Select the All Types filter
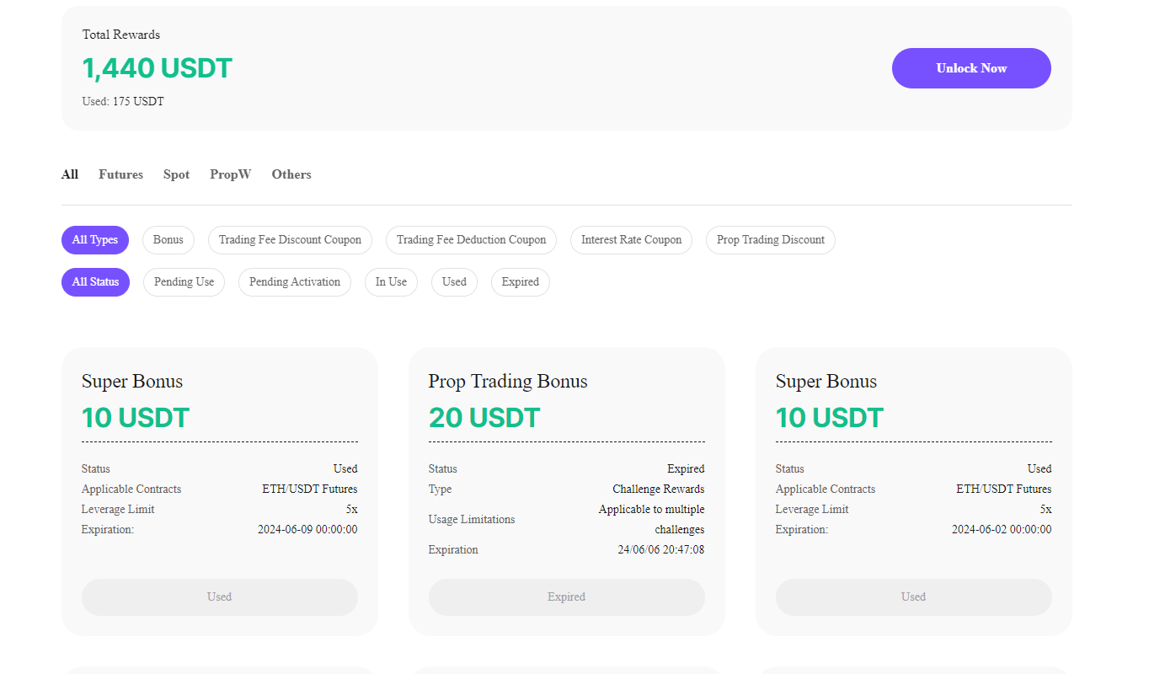 coord(94,240)
